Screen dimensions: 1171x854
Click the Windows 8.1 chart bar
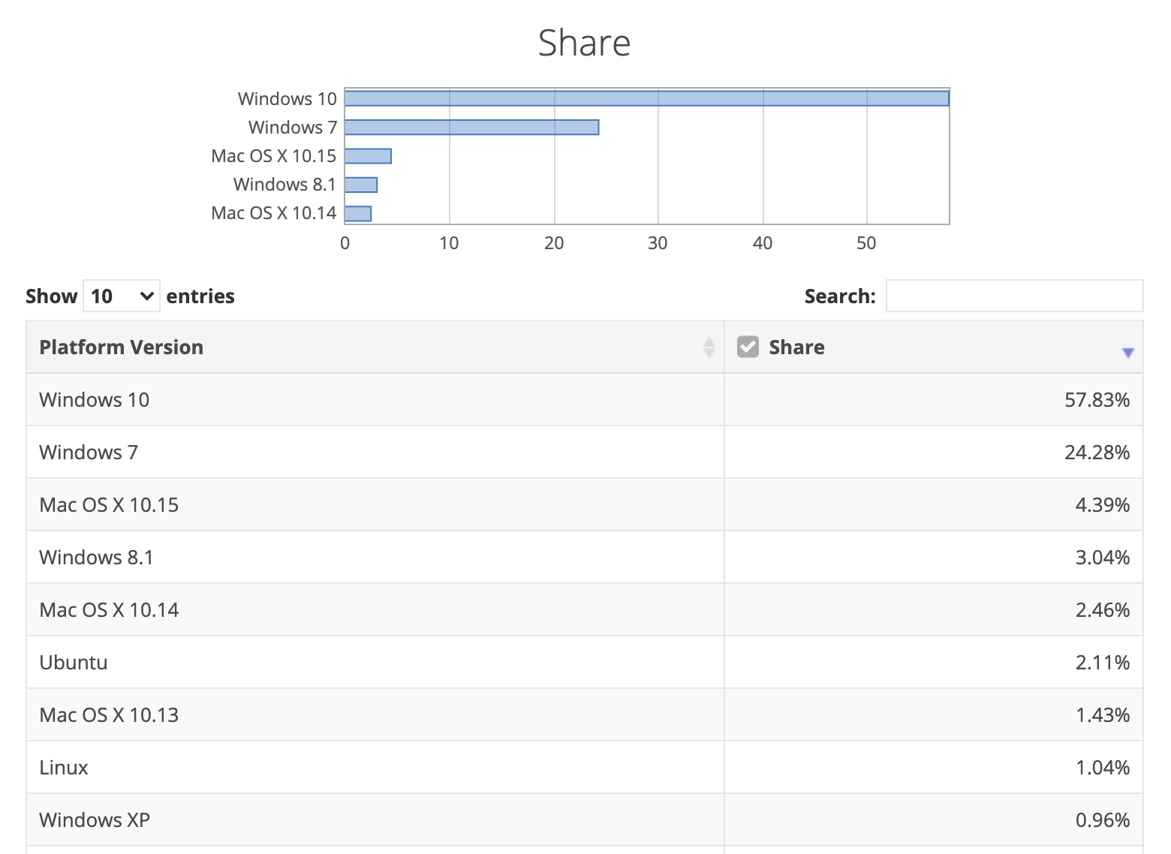click(x=361, y=185)
